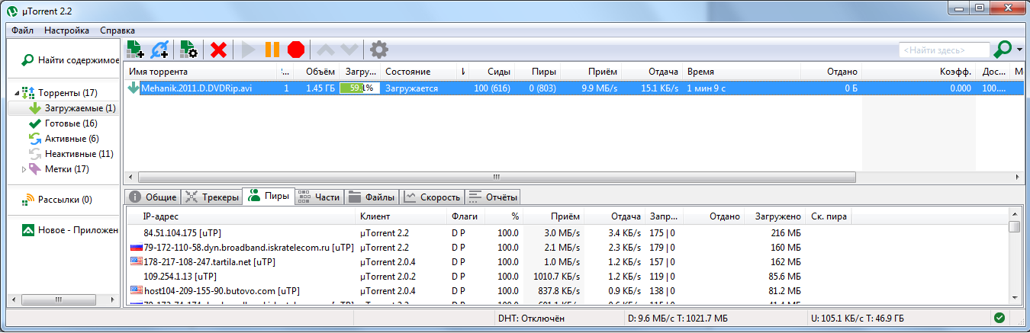Click the Add Torrent toolbar icon
Screen dimensions: 1030x333
[x=136, y=50]
